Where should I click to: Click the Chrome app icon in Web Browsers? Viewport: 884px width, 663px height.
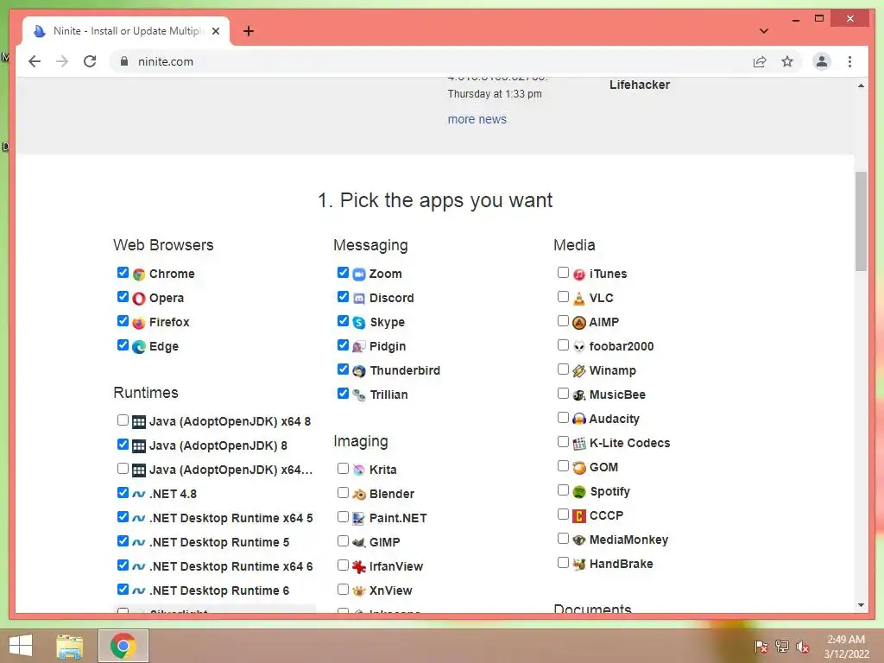[x=139, y=275]
